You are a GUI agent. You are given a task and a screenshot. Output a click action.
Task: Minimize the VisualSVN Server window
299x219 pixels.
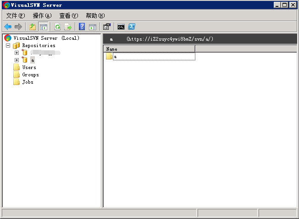[277, 5]
